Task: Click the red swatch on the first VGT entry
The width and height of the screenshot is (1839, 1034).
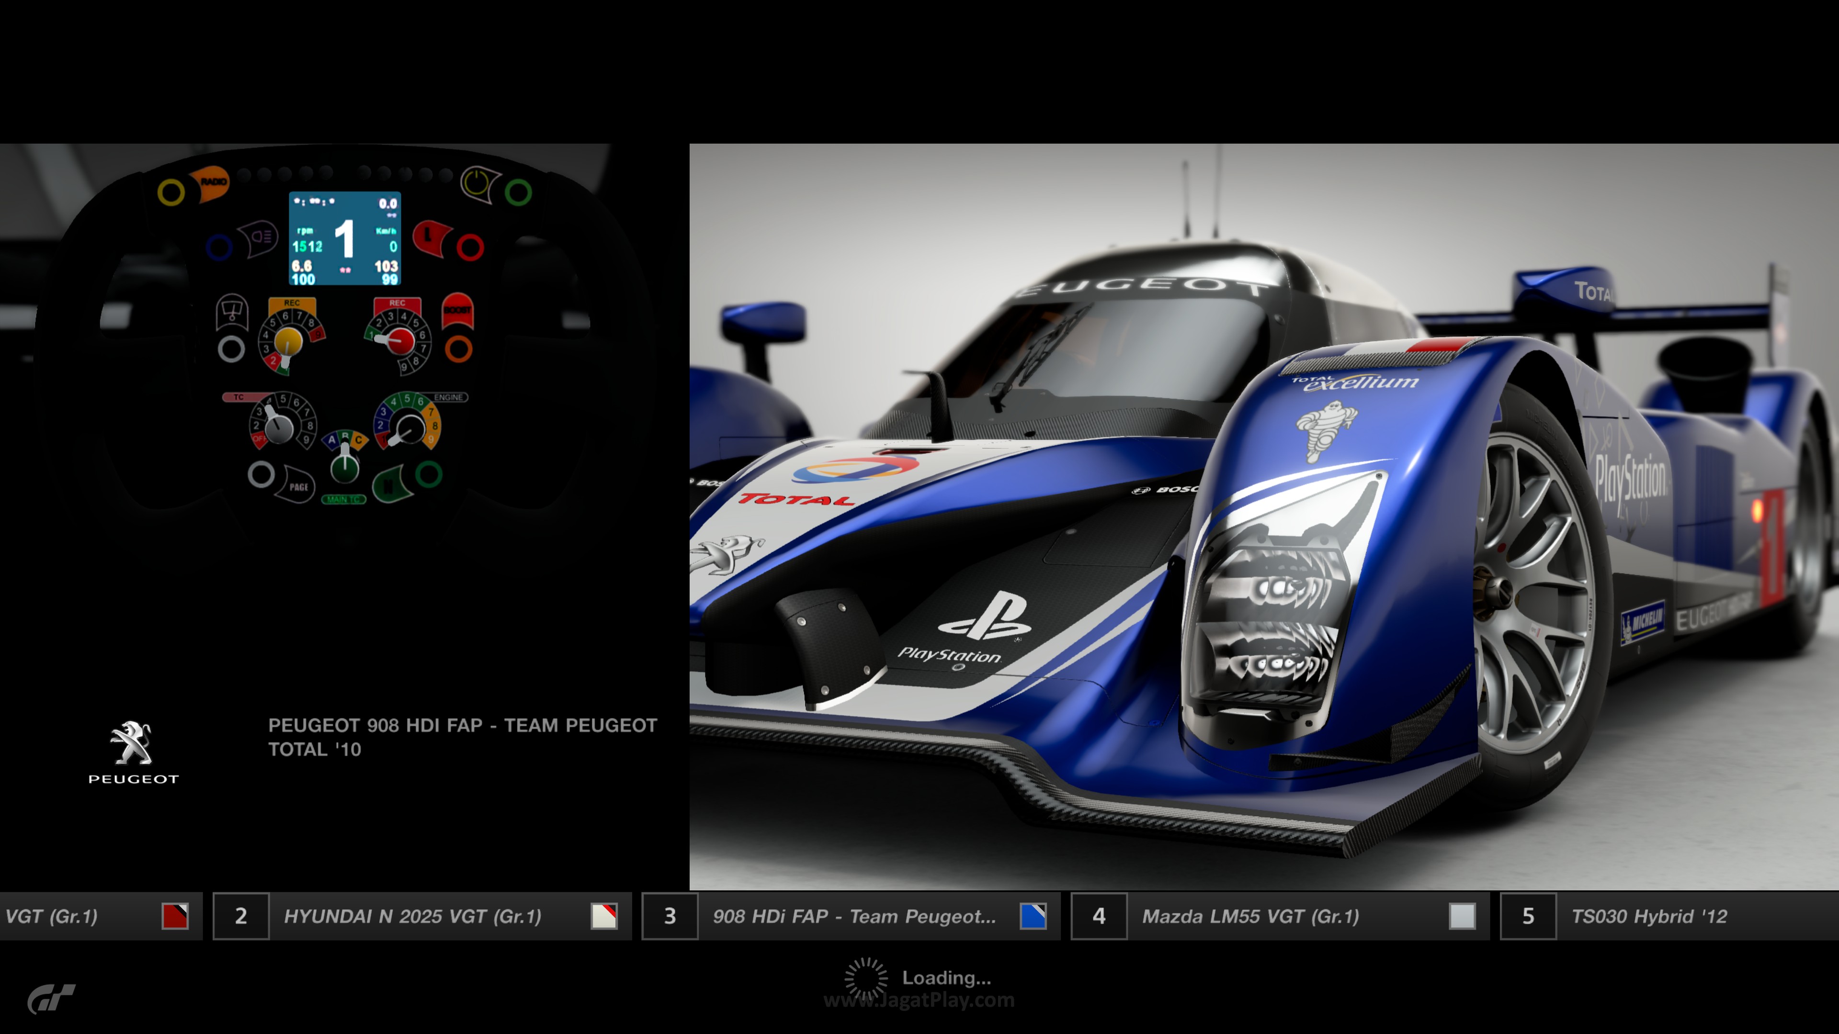Action: point(175,916)
